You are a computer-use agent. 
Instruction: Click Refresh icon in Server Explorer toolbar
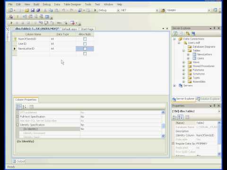pyautogui.click(x=175, y=34)
